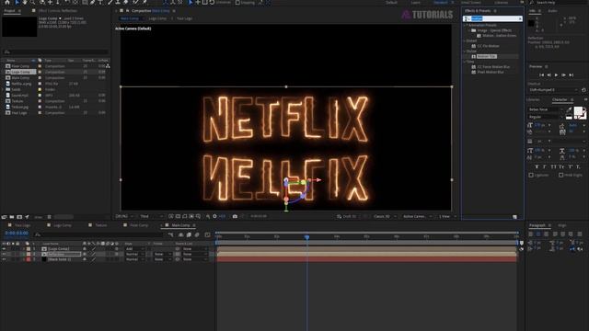This screenshot has width=589, height=331.
Task: Enable the Hindi Digits checkbox
Action: point(560,175)
